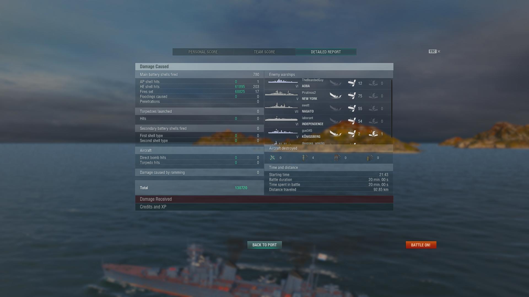Click the Aoba ship silhouette icon
This screenshot has height=297, width=529.
[x=283, y=81]
